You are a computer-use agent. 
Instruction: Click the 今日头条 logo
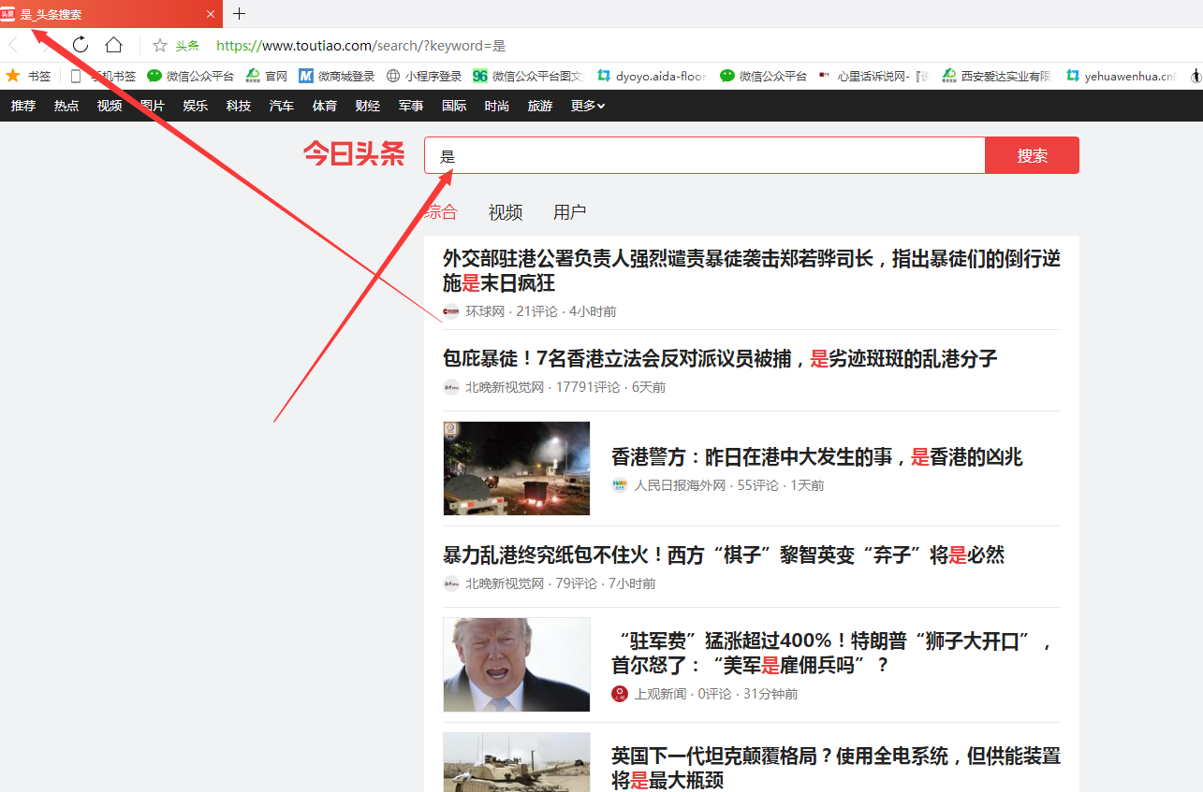(x=354, y=154)
